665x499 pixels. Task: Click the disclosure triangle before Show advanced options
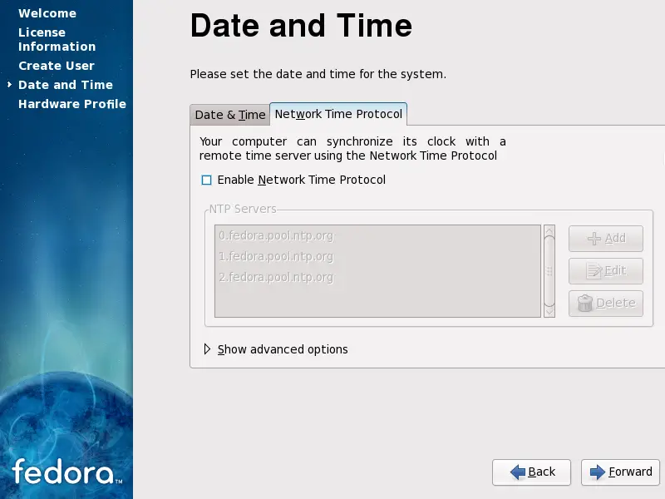pyautogui.click(x=207, y=349)
